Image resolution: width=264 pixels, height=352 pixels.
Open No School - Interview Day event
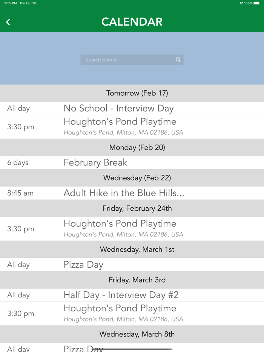(118, 109)
